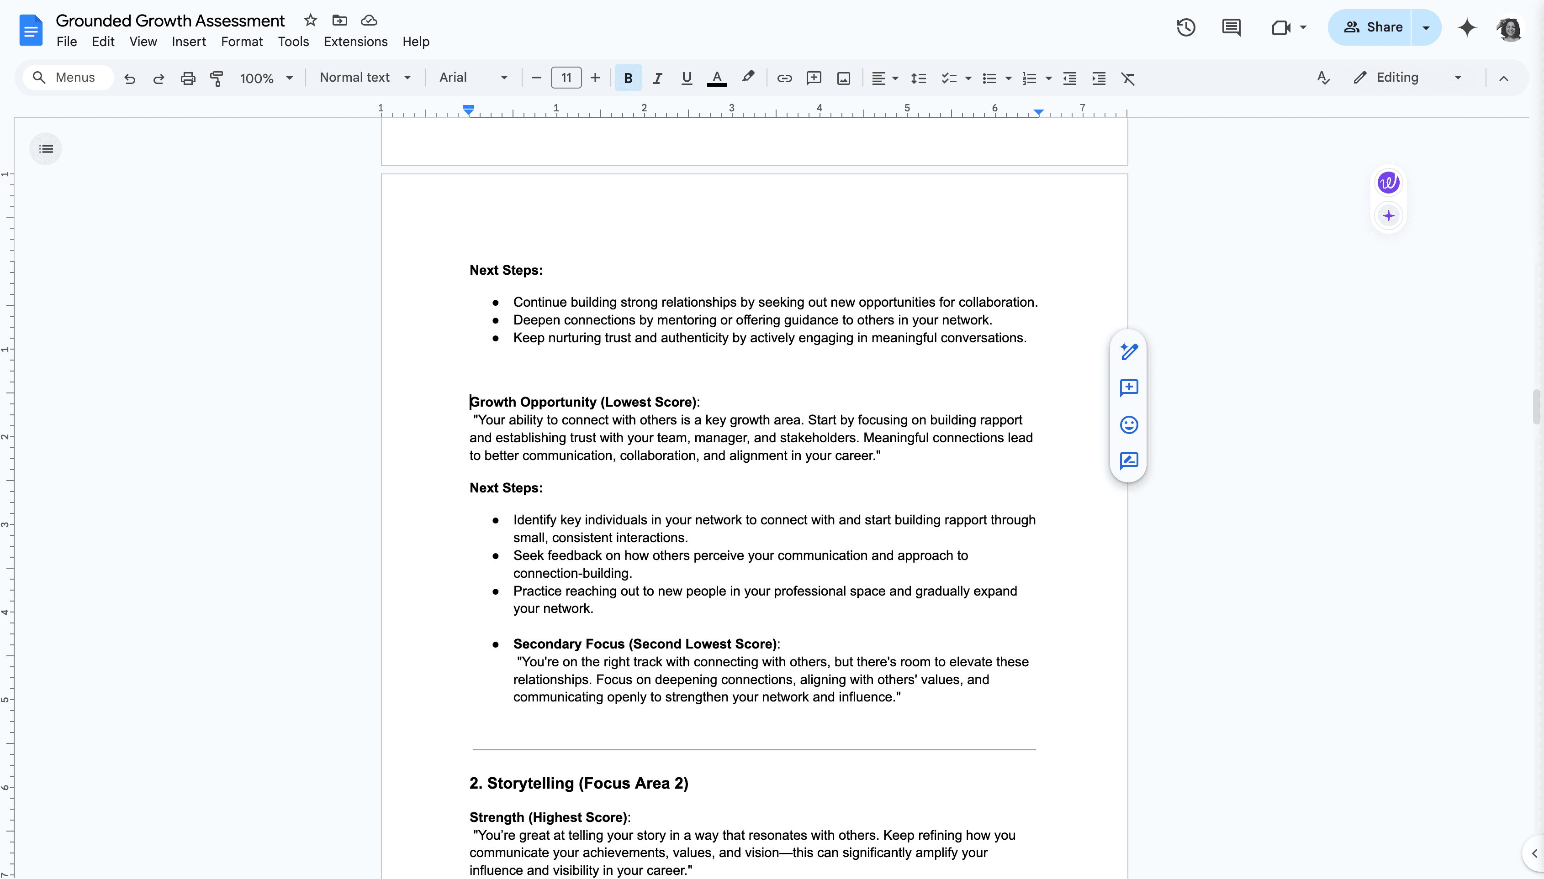Insert a link with the chain icon

[784, 78]
